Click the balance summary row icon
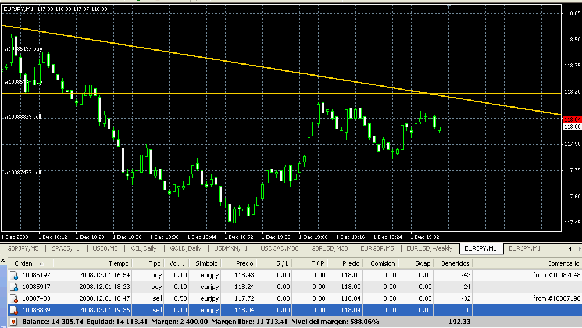This screenshot has width=582, height=328. click(x=13, y=322)
